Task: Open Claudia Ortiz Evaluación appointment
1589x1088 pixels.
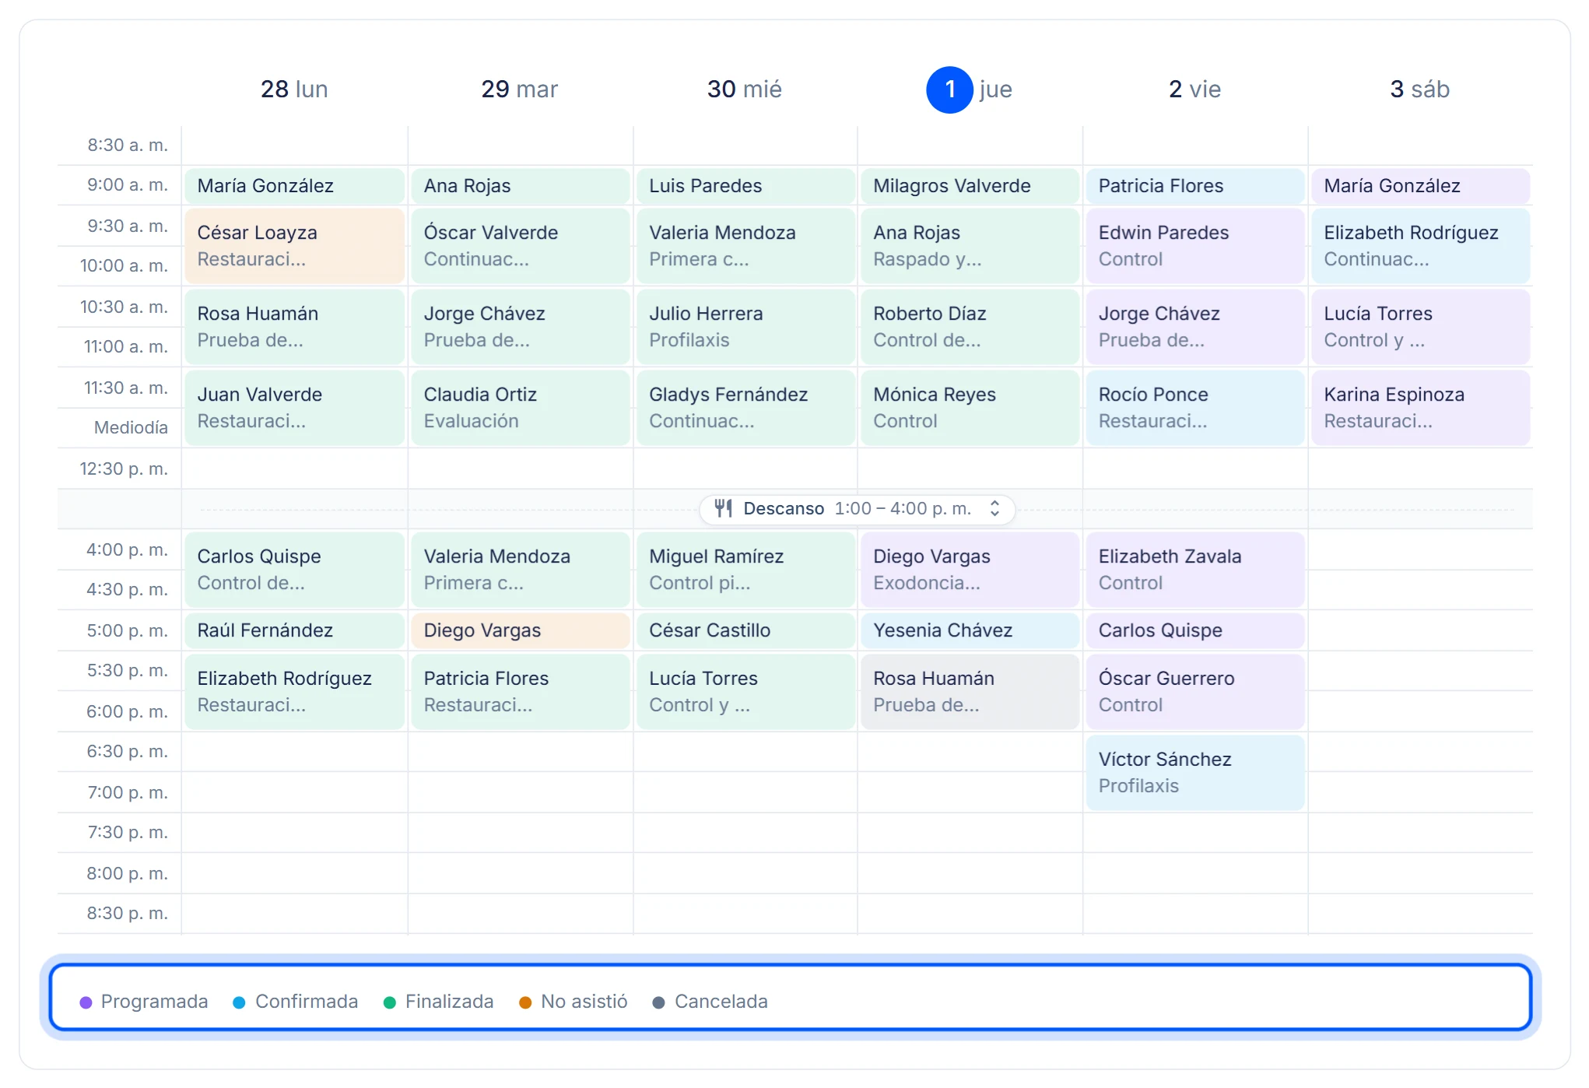Action: coord(520,408)
